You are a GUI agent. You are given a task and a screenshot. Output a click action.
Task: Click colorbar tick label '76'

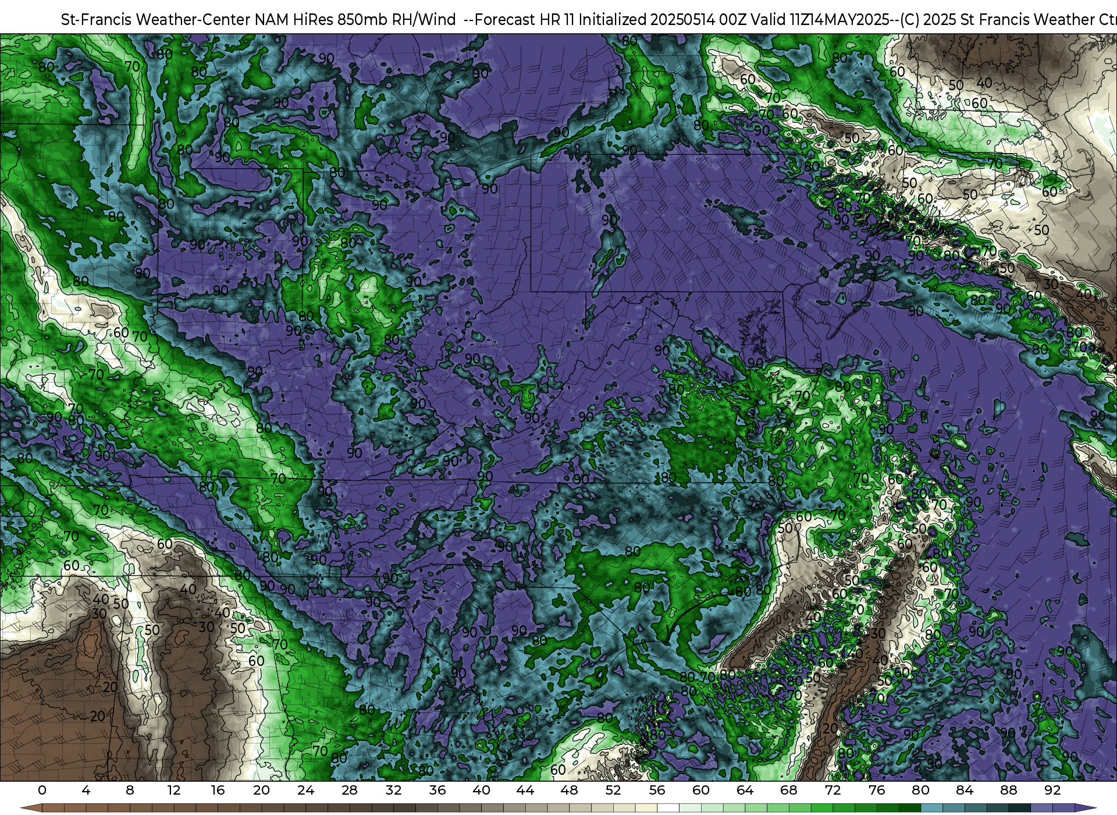[x=877, y=791]
